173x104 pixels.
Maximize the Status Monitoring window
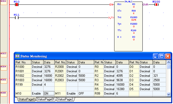coord(162,56)
